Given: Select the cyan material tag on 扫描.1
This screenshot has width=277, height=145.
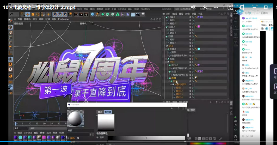Looking at the screenshot, I should click(x=199, y=49).
